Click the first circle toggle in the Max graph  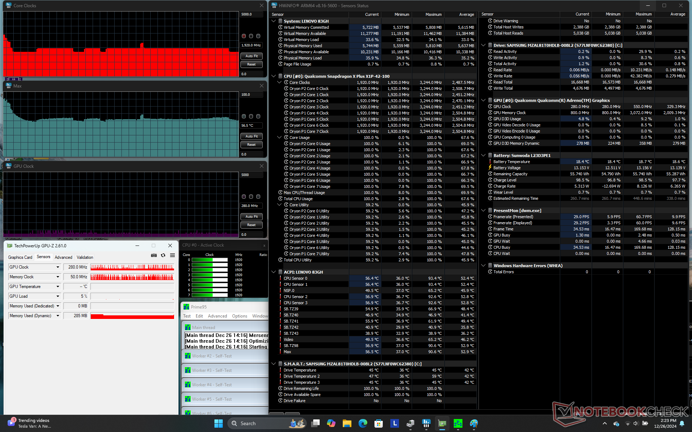(244, 116)
